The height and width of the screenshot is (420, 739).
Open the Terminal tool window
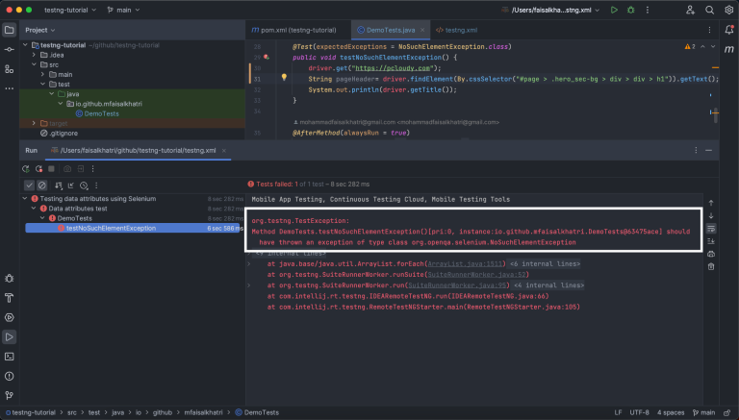(10, 356)
